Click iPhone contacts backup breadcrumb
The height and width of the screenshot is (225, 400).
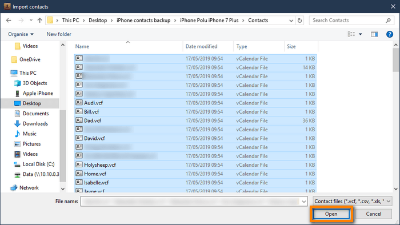coord(143,21)
